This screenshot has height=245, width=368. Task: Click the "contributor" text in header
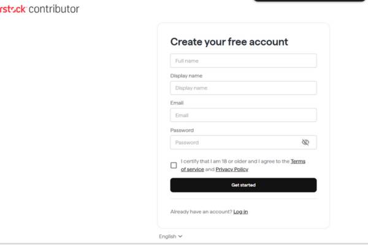pyautogui.click(x=54, y=9)
